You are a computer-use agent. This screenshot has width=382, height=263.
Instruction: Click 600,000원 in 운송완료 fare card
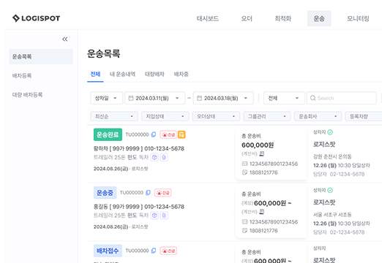pyautogui.click(x=258, y=145)
